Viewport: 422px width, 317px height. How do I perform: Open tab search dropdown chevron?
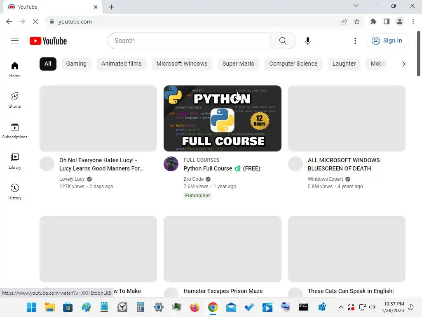click(x=356, y=6)
